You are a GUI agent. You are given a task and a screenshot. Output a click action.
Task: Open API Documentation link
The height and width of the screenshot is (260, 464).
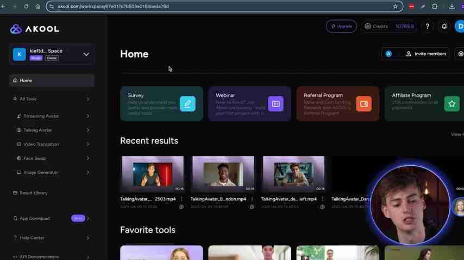(39, 257)
